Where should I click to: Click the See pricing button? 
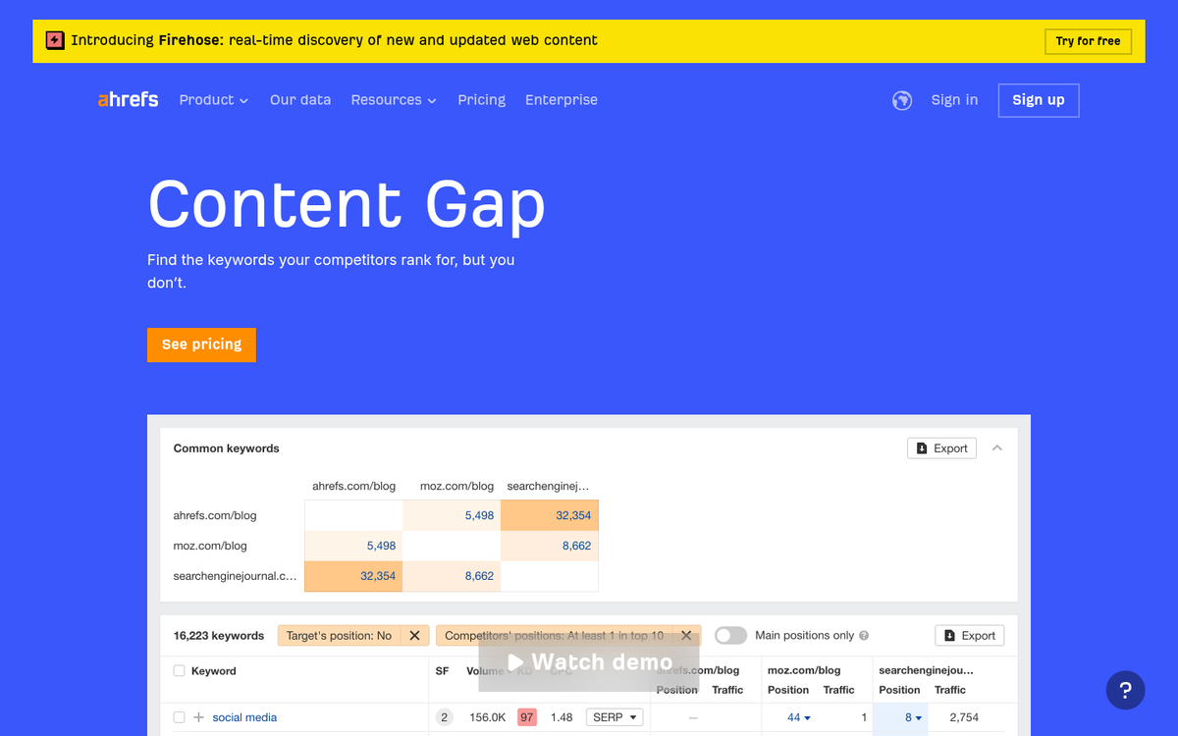click(201, 344)
